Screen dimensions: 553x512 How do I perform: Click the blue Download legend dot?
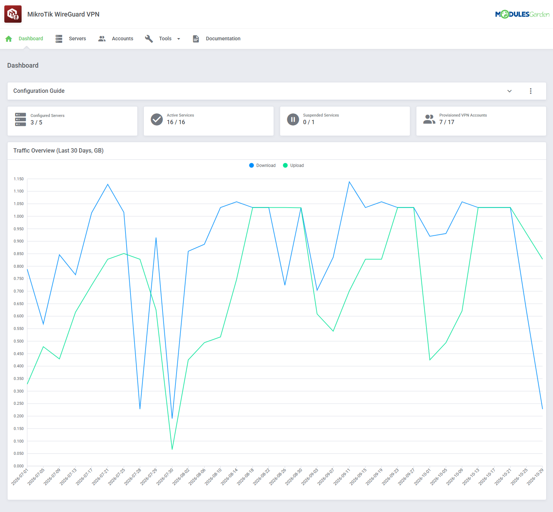coord(251,166)
